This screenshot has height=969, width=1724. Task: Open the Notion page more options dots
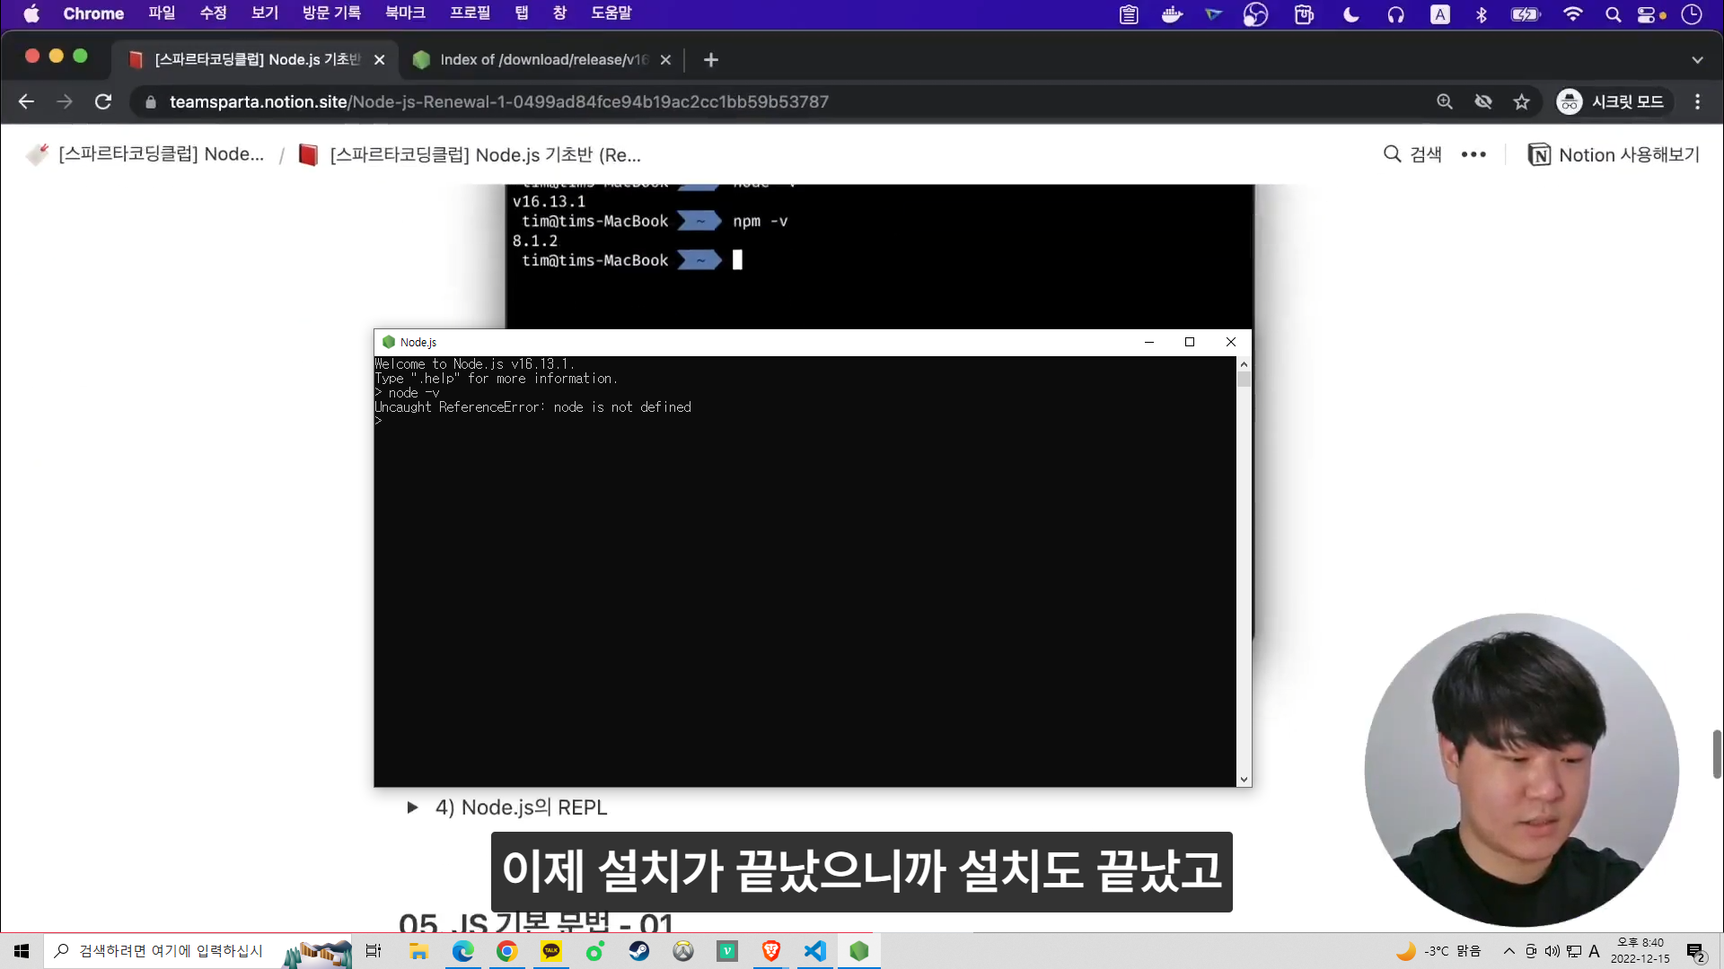click(1473, 155)
